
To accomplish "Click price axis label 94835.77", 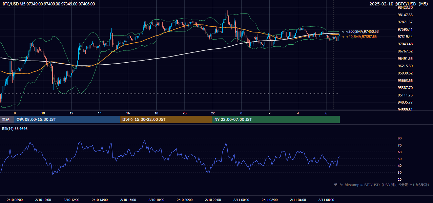I will tap(405, 102).
